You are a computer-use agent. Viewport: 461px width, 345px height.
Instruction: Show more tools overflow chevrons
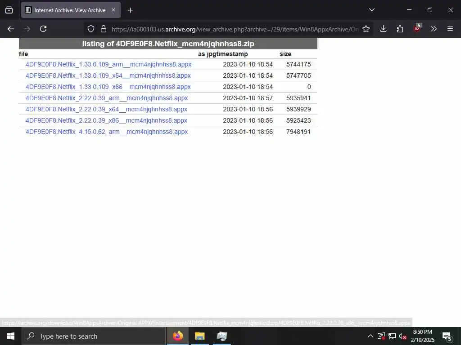click(434, 29)
